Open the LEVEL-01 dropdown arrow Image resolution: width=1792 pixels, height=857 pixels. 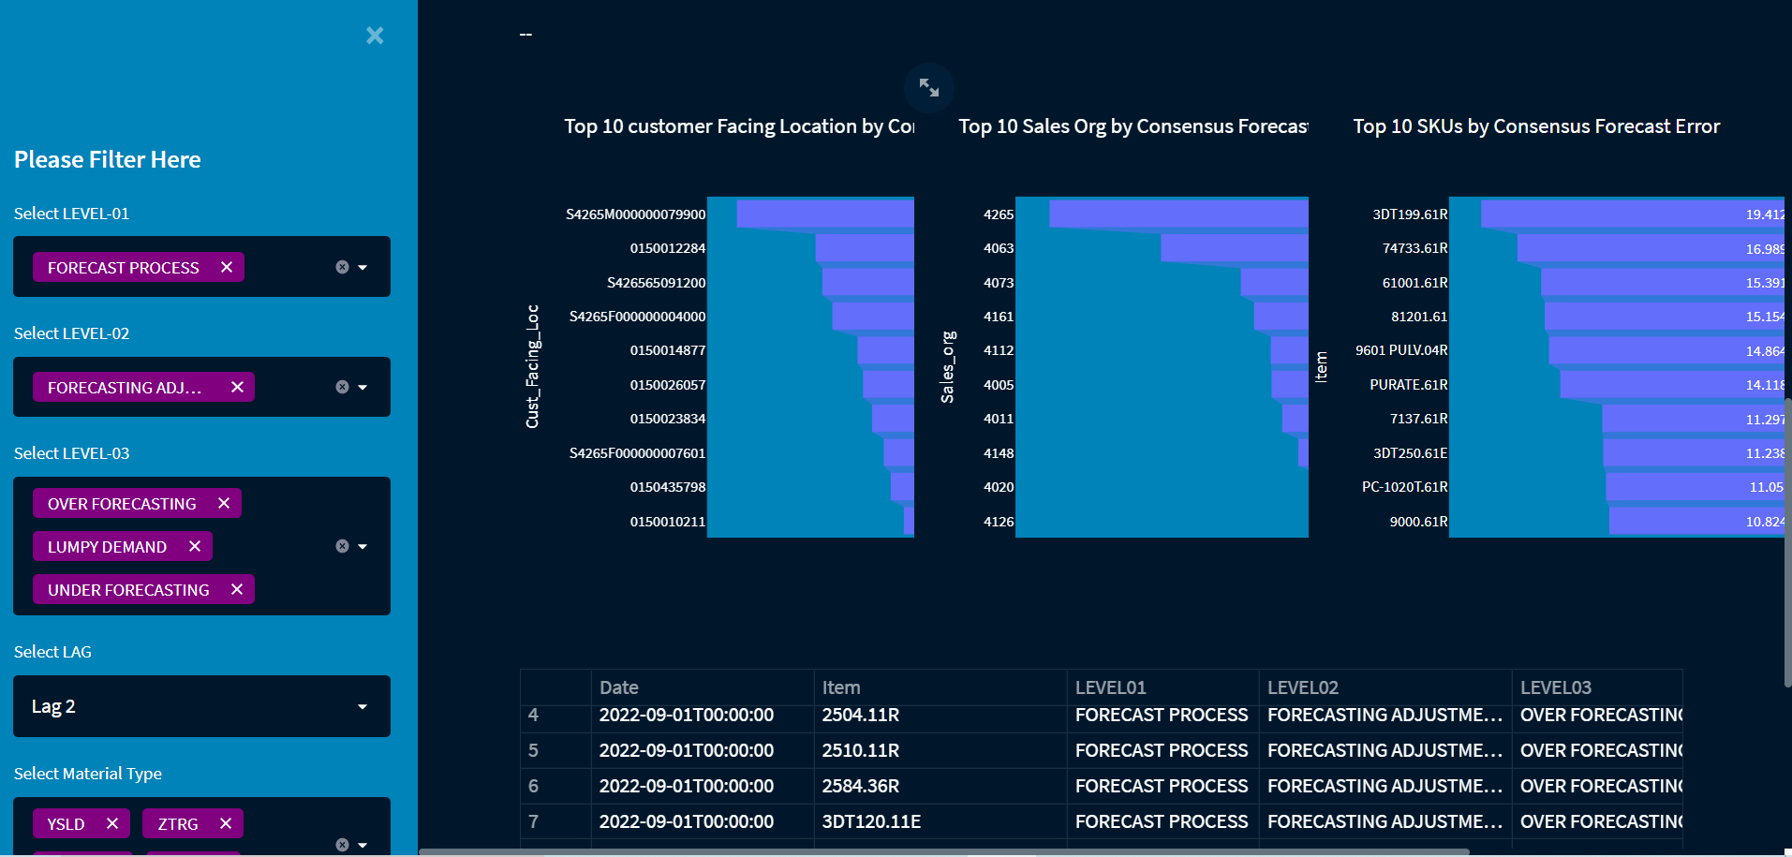coord(363,267)
